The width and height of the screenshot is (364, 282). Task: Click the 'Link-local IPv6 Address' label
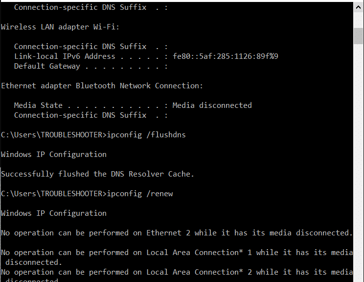(65, 56)
